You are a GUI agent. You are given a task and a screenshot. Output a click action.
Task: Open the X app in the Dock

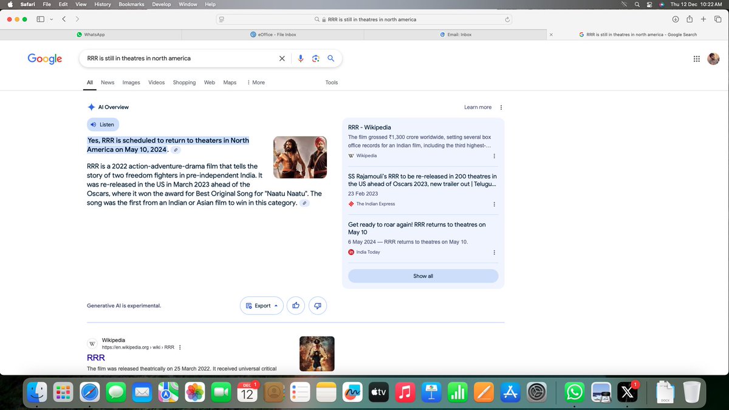click(x=627, y=393)
